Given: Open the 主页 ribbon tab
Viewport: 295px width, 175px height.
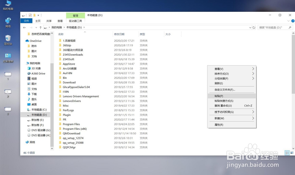Looking at the screenshot, I should (x=38, y=21).
